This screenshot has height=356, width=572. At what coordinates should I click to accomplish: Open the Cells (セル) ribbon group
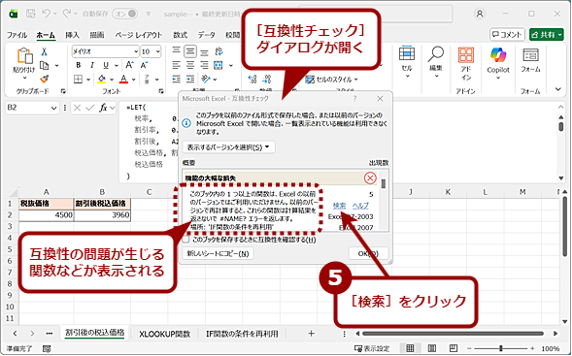pyautogui.click(x=407, y=61)
